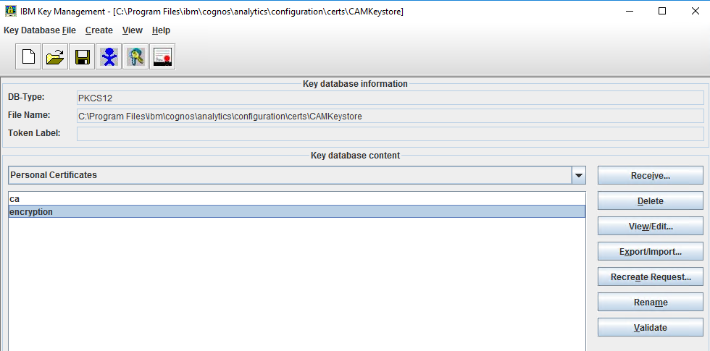
Task: Click the Rename button
Action: pos(651,303)
